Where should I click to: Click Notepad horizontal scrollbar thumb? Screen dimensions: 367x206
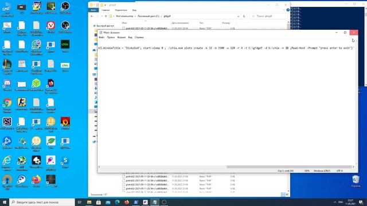289,167
